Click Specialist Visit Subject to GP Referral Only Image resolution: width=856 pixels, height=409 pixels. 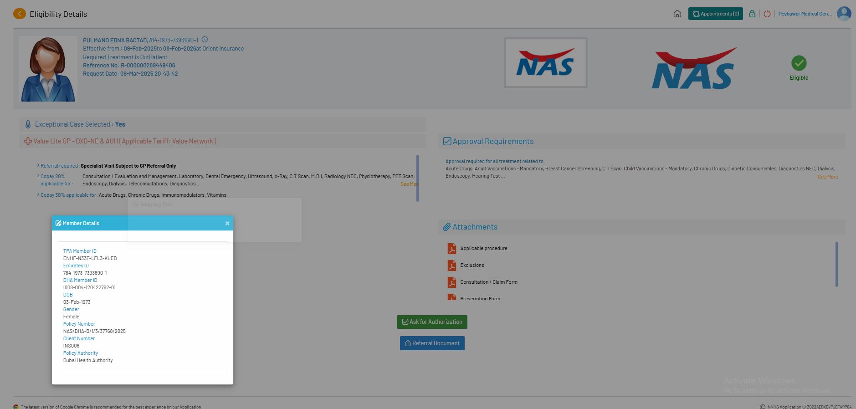pos(128,166)
